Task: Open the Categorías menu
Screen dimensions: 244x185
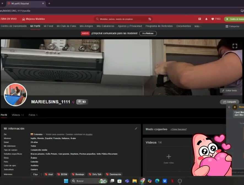Action: click(x=232, y=26)
